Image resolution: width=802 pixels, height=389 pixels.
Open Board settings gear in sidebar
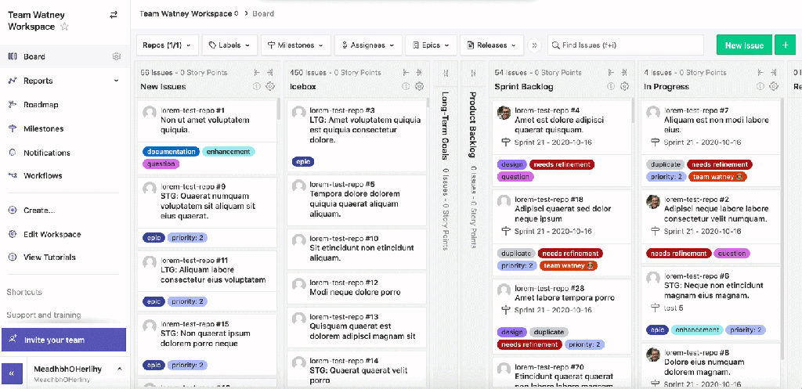(116, 56)
